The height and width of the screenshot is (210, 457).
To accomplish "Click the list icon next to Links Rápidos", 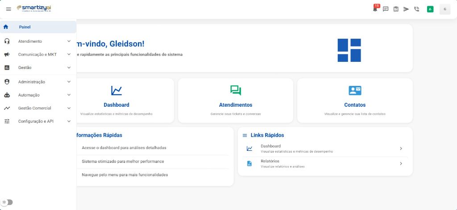I will (245, 135).
